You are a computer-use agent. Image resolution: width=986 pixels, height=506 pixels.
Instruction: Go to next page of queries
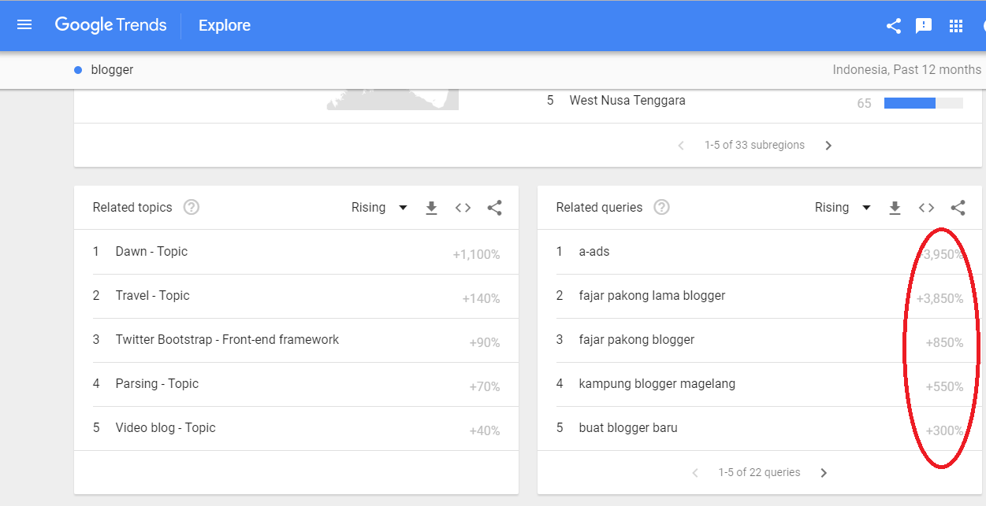click(824, 473)
